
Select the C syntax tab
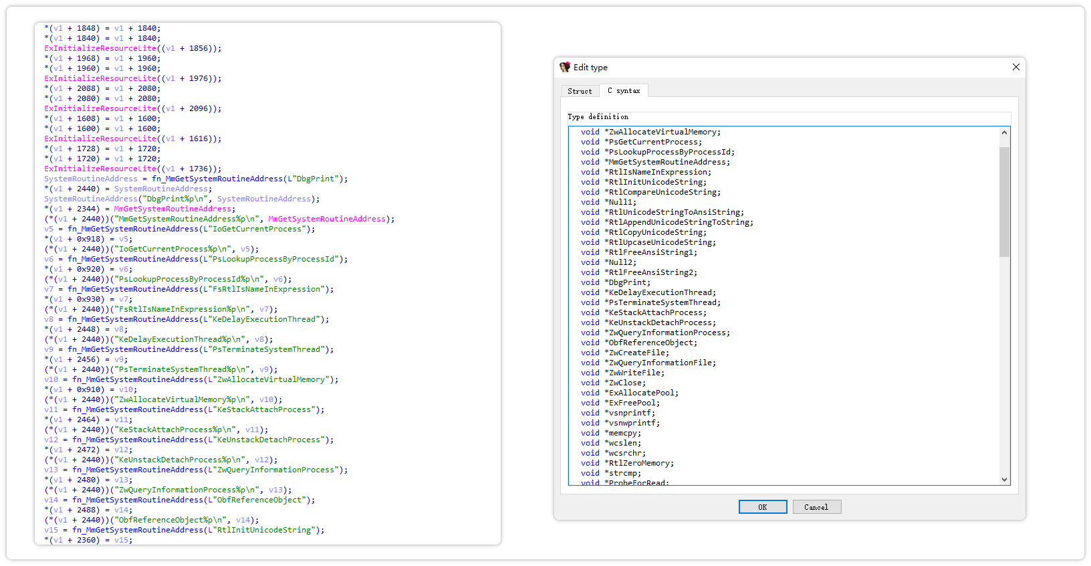(x=623, y=90)
